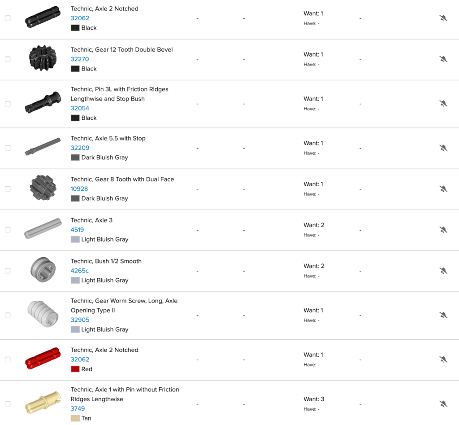Select the checkbox for Axle 3 Light Bluish Gray

tap(7, 230)
